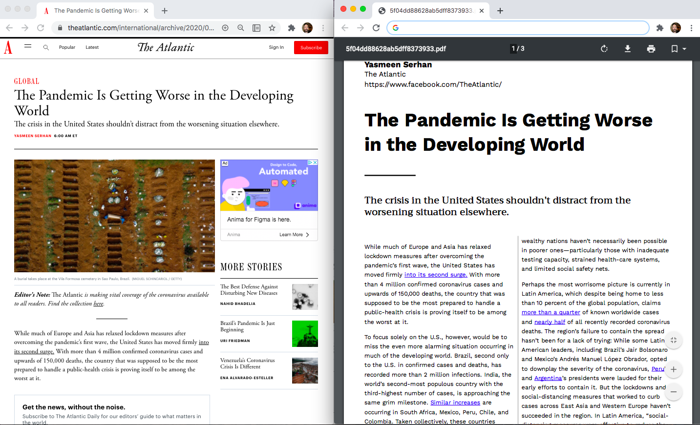Click author Nahid Bhadelia
Screen dimensions: 700x425
(238, 304)
